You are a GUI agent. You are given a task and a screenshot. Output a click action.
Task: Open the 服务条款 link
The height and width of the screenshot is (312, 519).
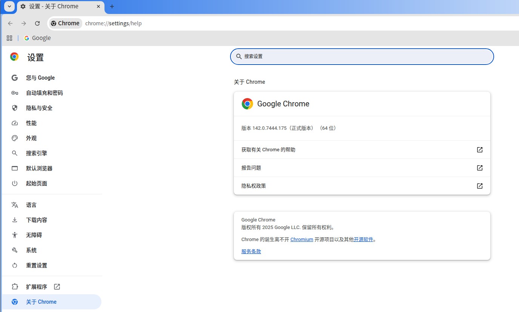coord(251,251)
